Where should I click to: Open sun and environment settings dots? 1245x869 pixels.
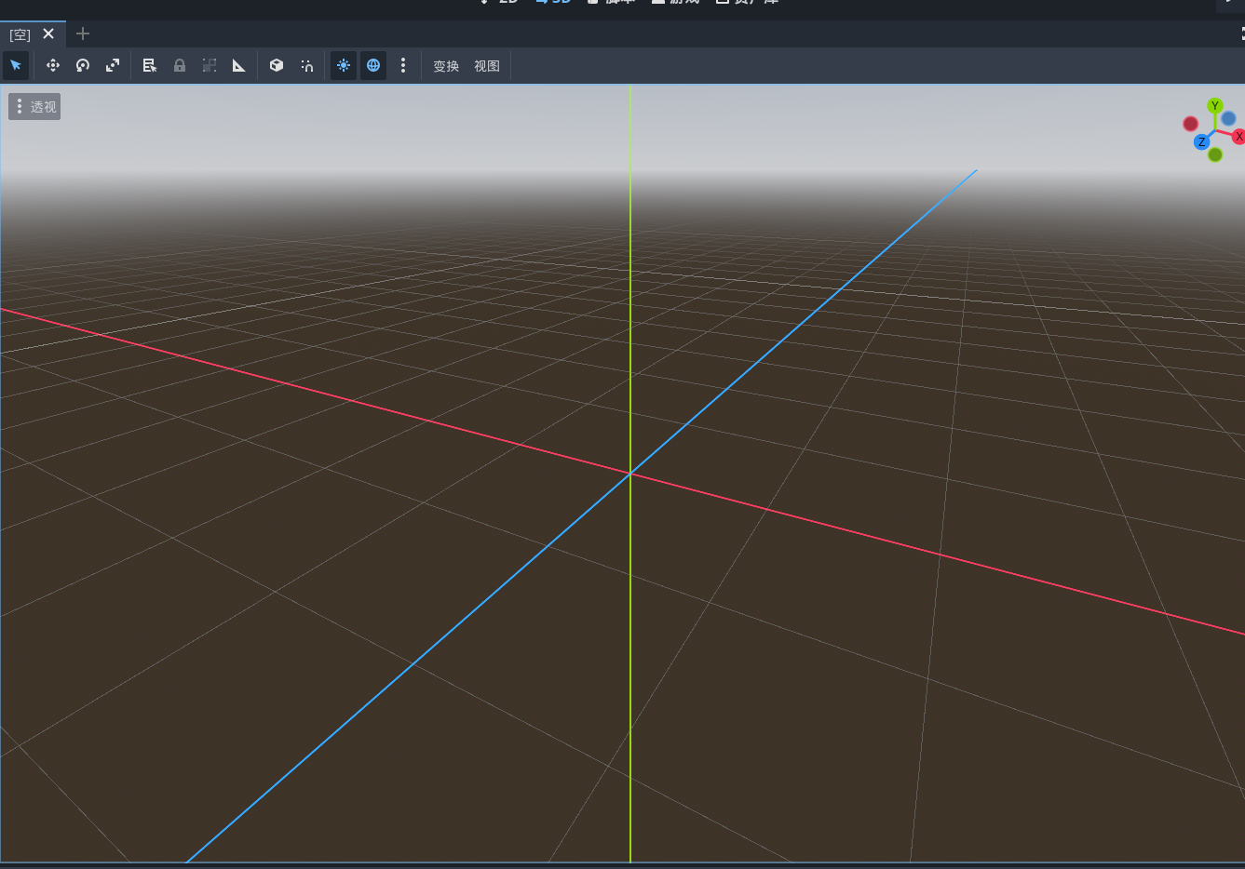[x=403, y=65]
